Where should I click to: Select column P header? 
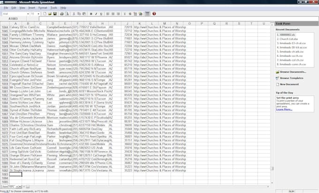[202, 23]
